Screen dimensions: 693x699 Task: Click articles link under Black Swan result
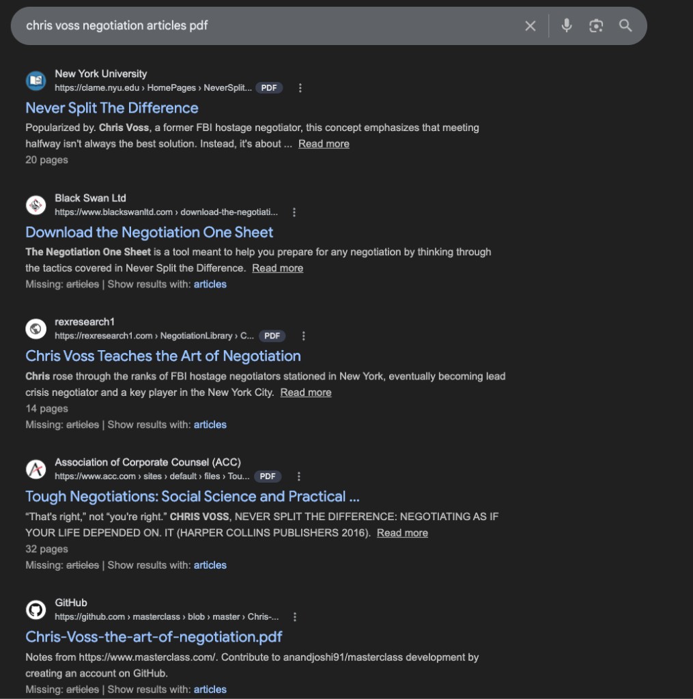point(210,285)
